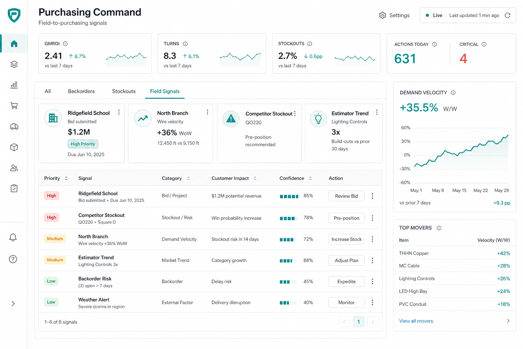Open the bar chart analytics sidebar icon
Screen dimensions: 523x349
[x=14, y=85]
